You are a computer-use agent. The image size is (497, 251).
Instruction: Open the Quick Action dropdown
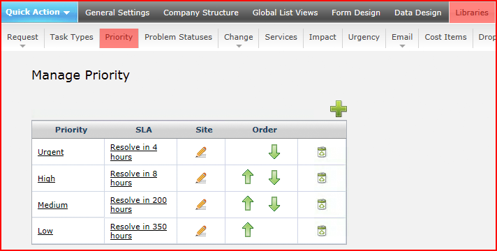tap(39, 12)
